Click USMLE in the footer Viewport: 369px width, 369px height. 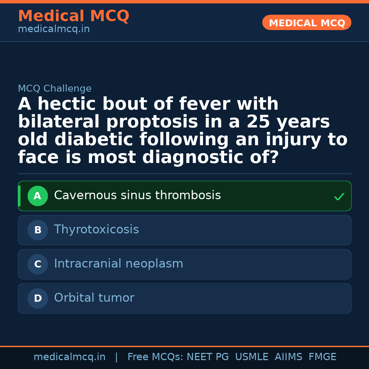pyautogui.click(x=251, y=357)
